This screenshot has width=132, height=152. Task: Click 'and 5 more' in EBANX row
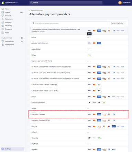point(120,30)
